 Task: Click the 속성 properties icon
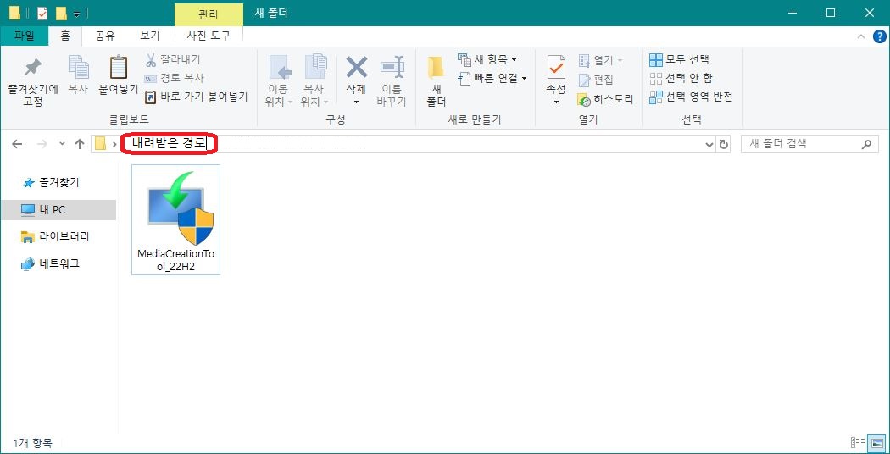point(556,67)
